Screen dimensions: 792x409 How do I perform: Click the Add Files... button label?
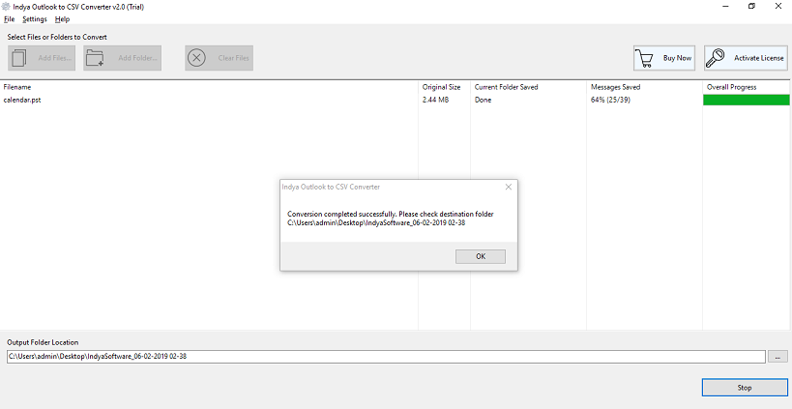54,58
